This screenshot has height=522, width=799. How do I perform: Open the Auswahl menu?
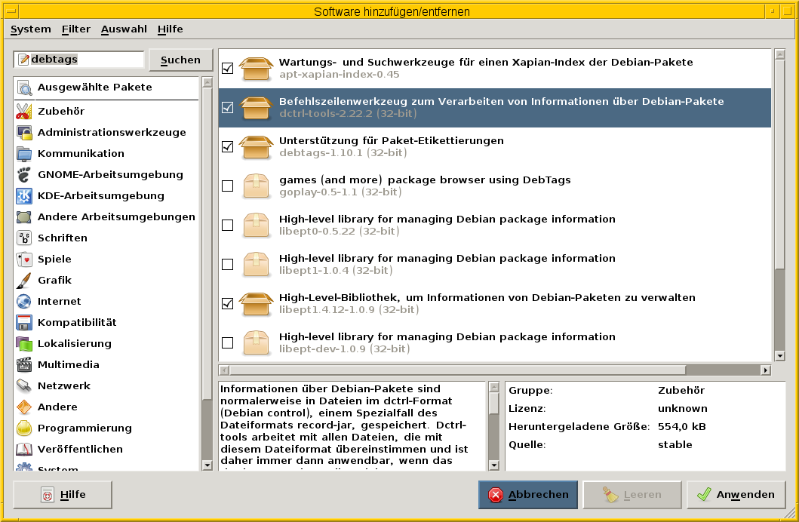(x=124, y=29)
